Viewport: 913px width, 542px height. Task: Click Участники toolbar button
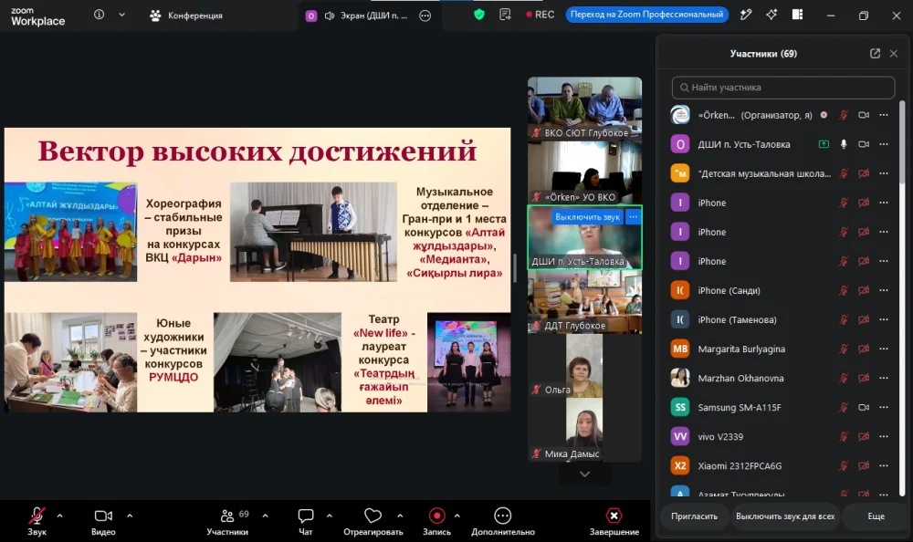tap(227, 521)
